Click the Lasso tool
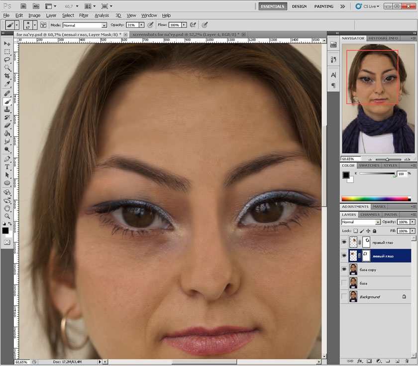 click(7, 59)
